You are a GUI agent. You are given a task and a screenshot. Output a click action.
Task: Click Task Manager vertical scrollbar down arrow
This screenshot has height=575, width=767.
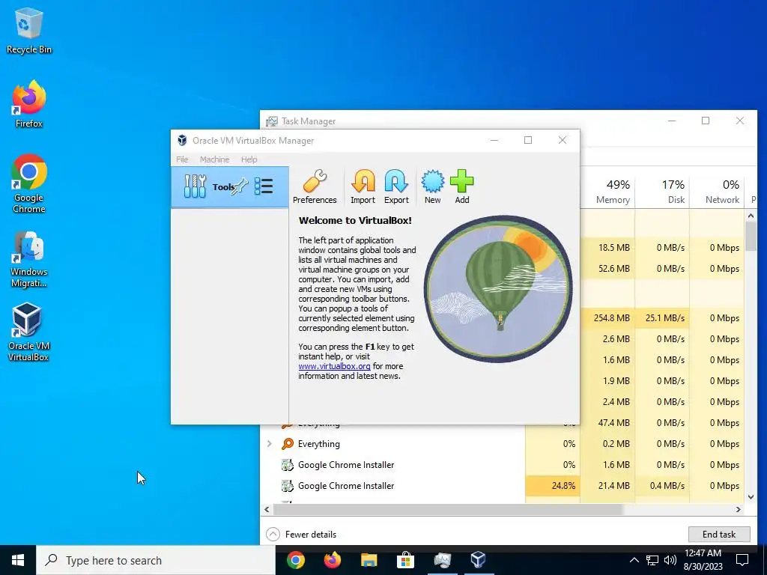751,497
